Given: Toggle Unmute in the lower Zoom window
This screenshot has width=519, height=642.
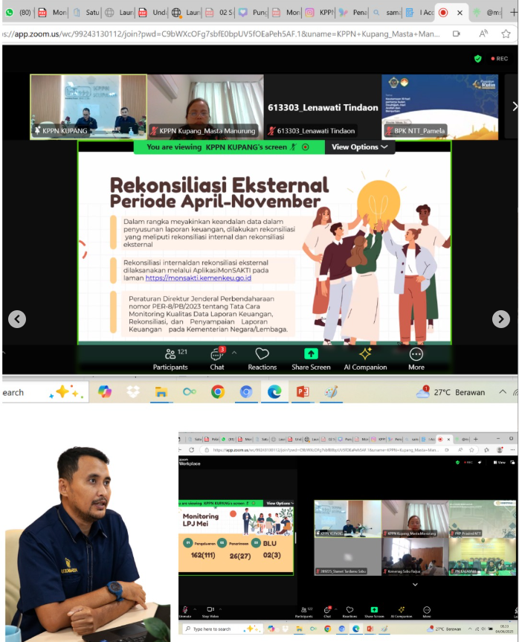Looking at the screenshot, I should point(185,611).
